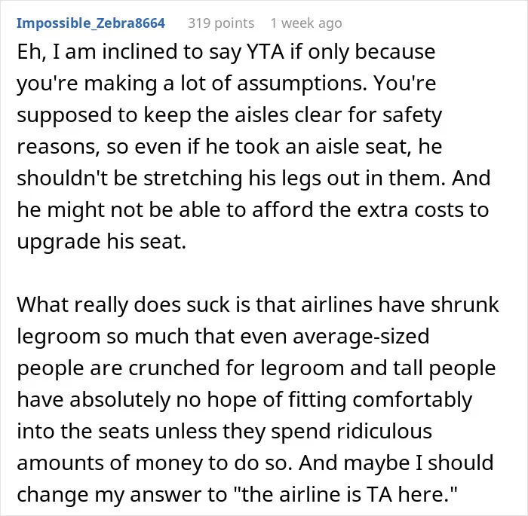Screen dimensions: 528x516
Task: Click the word 'legroom' starting the second paragraph's line
Action: coord(59,337)
